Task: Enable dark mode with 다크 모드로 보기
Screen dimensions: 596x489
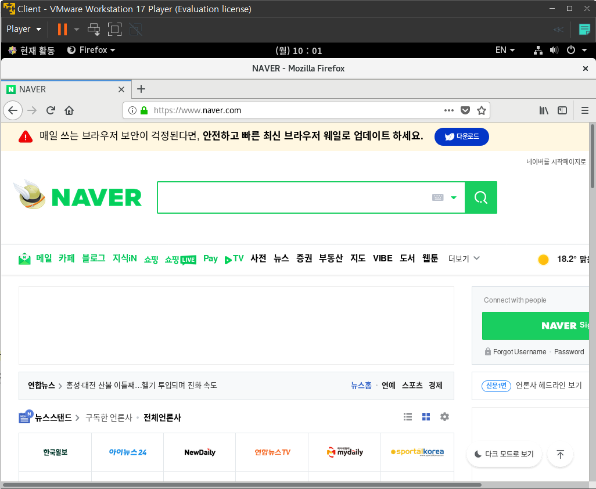Action: [x=504, y=454]
